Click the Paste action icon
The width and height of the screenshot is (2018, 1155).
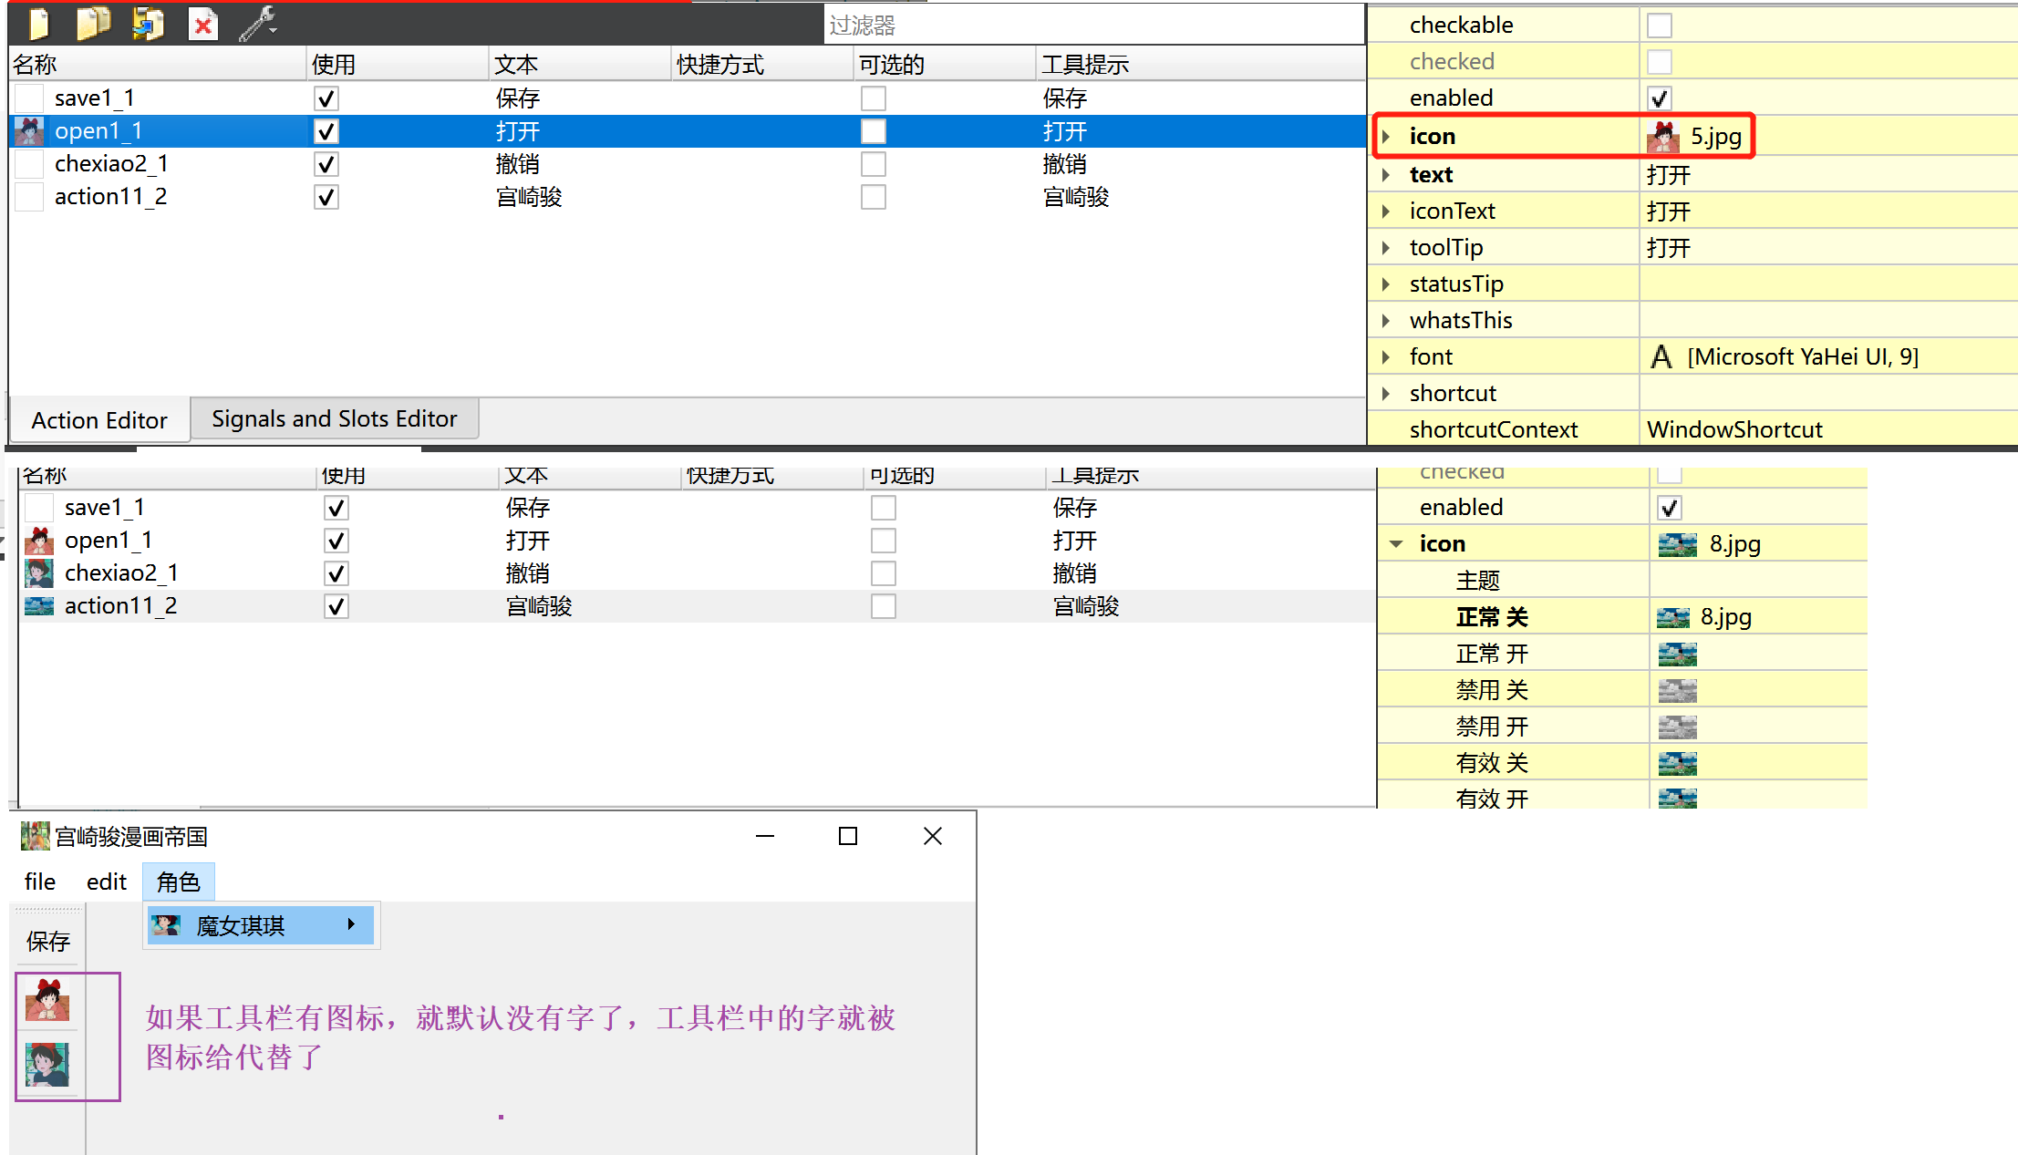click(148, 24)
